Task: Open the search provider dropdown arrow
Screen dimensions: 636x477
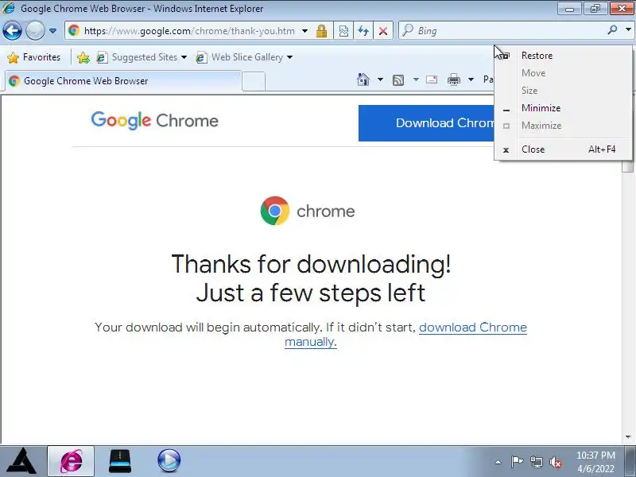Action: pyautogui.click(x=628, y=30)
